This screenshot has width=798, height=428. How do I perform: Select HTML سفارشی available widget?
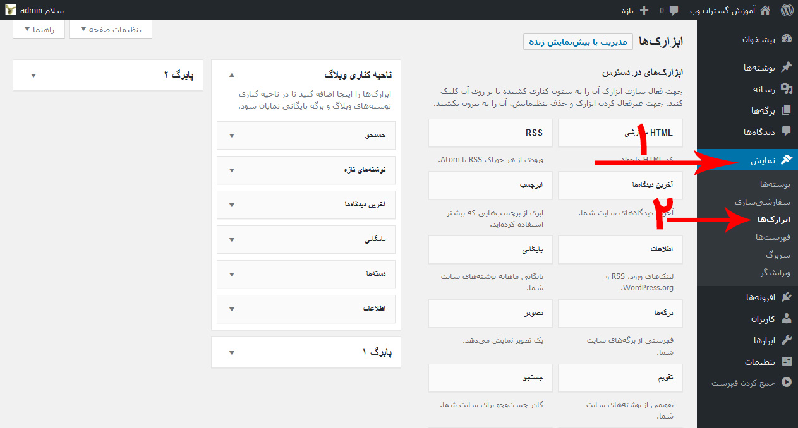click(620, 133)
